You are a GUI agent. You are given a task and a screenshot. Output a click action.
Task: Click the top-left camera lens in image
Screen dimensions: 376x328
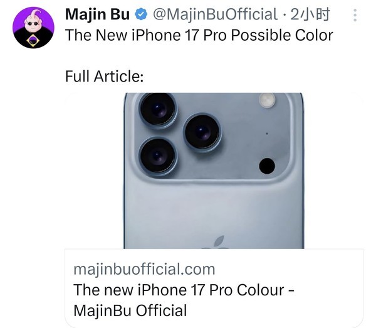[x=158, y=109]
